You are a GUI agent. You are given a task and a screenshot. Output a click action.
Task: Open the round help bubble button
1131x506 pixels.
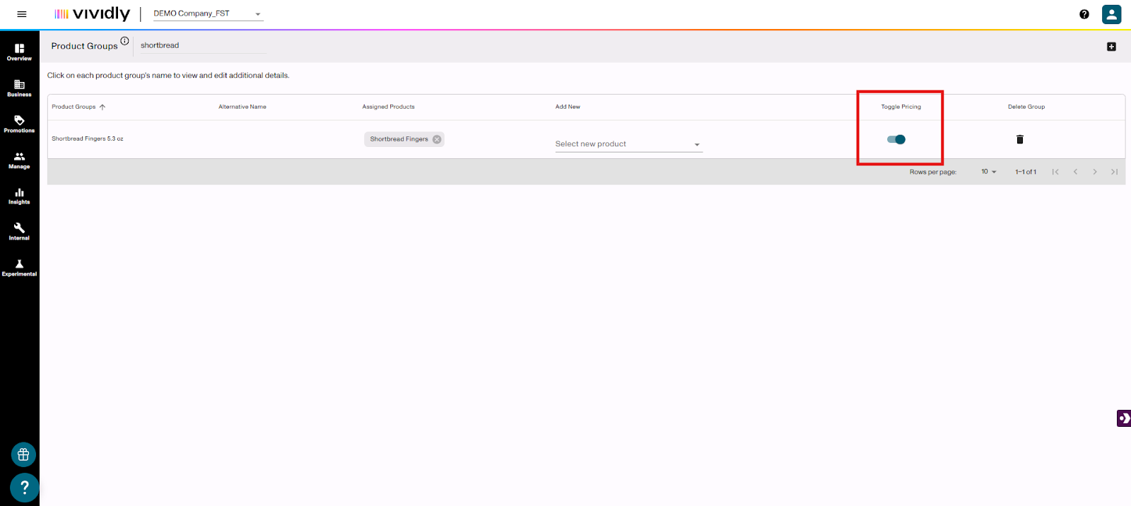24,487
